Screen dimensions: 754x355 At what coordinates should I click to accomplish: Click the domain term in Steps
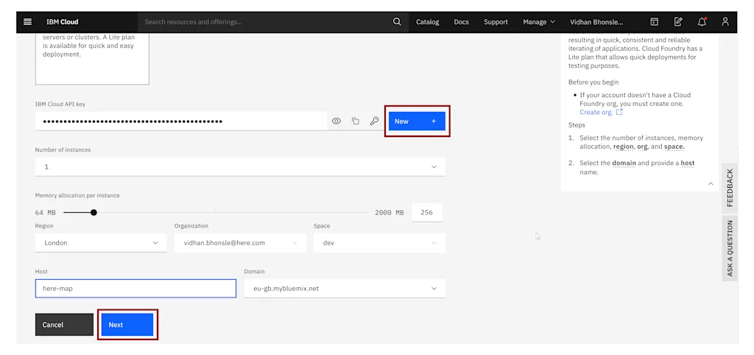[x=624, y=163]
